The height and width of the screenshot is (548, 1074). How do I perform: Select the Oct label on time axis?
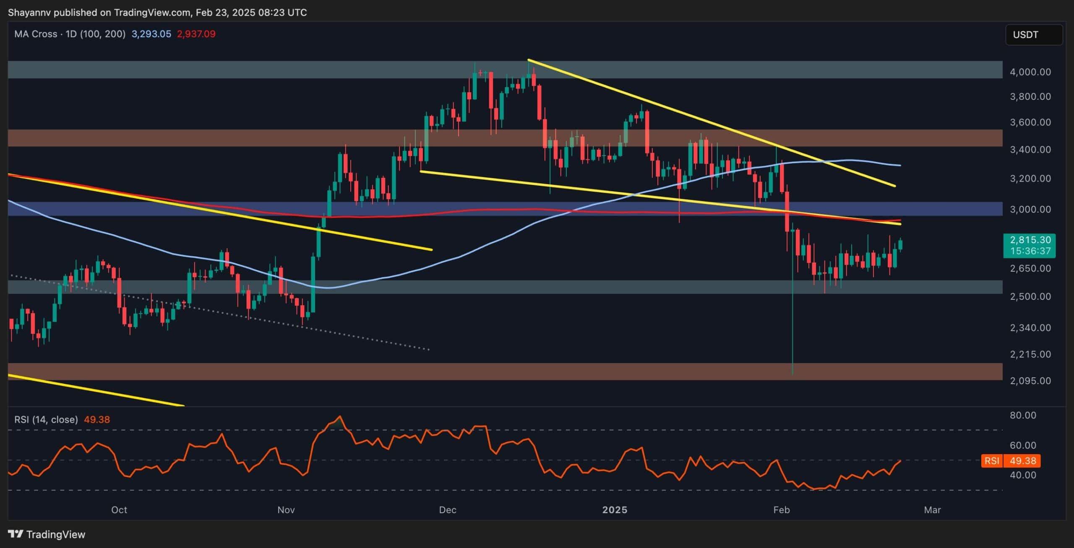119,510
